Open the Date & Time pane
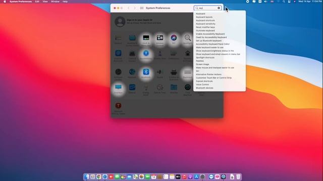Viewport: 323px width, 181px height. point(160,87)
